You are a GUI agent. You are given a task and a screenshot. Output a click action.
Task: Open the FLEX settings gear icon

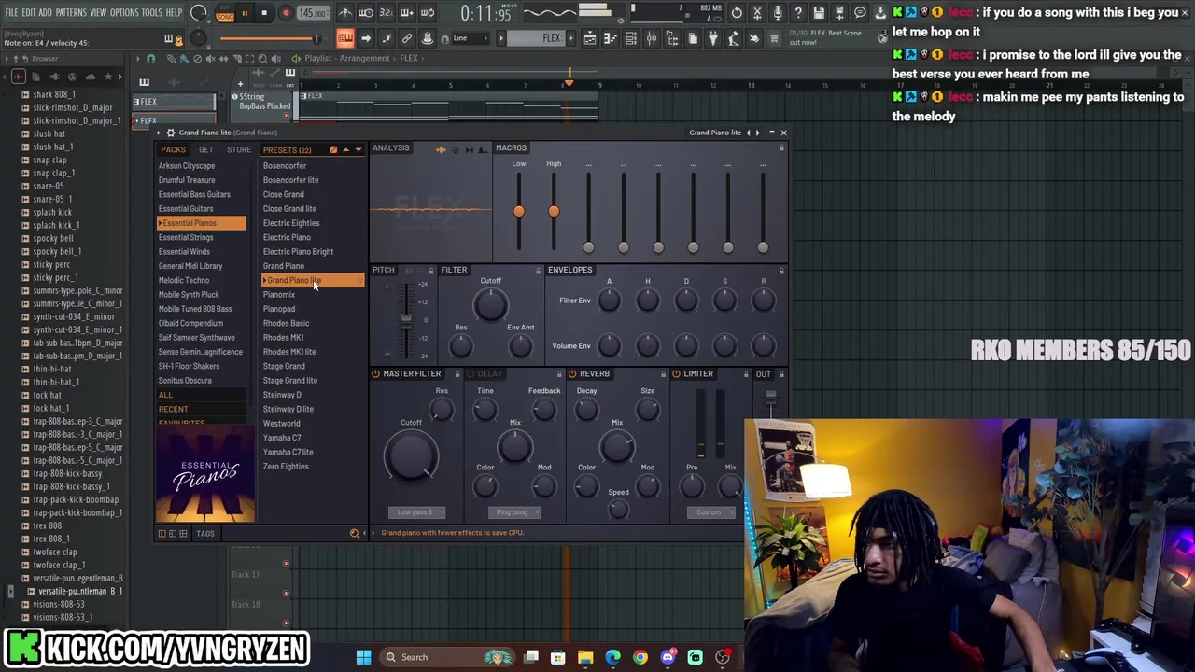point(170,133)
